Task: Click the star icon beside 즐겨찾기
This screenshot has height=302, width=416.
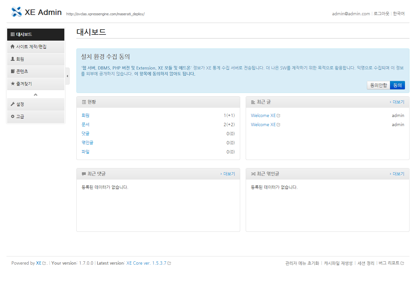Action: point(12,84)
